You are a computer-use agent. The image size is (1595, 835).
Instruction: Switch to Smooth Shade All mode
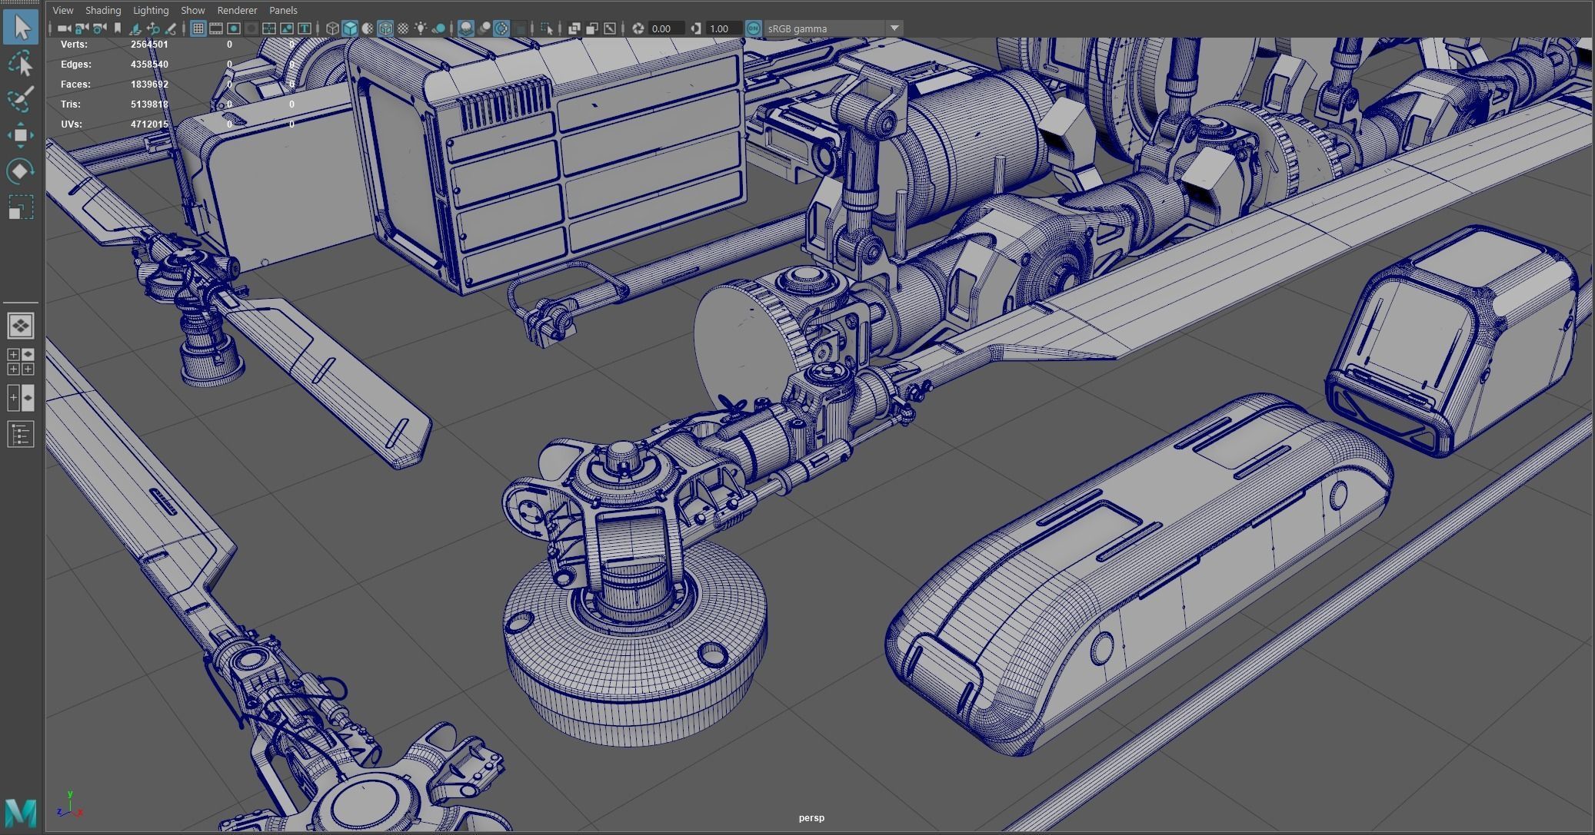(350, 28)
